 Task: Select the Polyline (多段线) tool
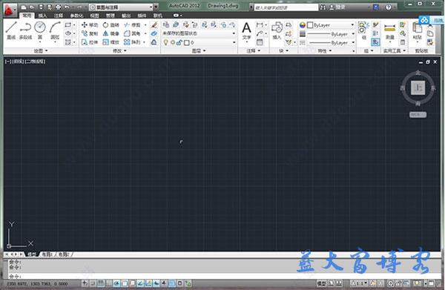[25, 30]
